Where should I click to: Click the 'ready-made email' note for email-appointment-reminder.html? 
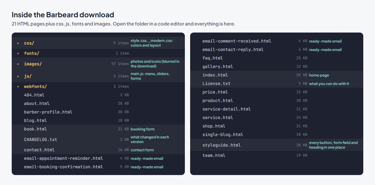point(147,159)
